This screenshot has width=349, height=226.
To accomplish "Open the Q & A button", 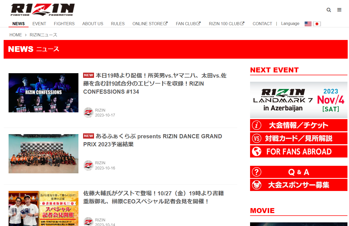I will [x=299, y=172].
